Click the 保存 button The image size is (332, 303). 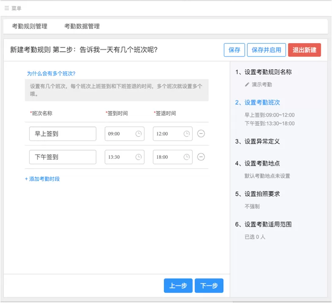tap(234, 50)
